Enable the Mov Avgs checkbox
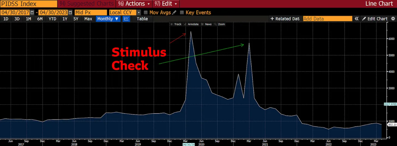397x146 pixels. 146,13
